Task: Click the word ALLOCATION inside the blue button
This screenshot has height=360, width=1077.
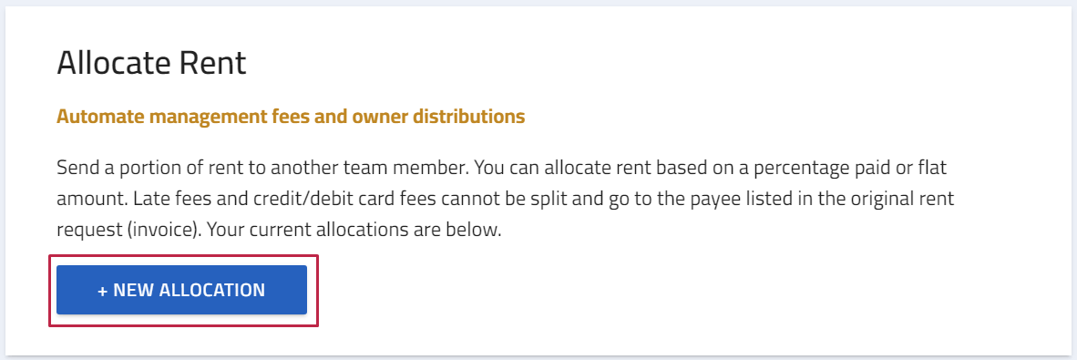Action: pyautogui.click(x=211, y=290)
